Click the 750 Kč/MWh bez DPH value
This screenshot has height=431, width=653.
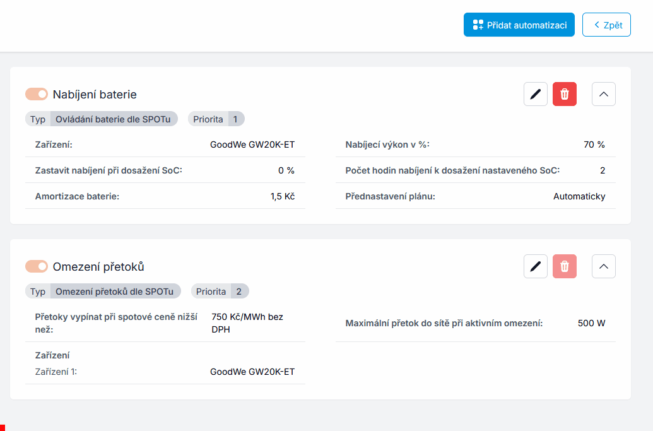(x=247, y=322)
